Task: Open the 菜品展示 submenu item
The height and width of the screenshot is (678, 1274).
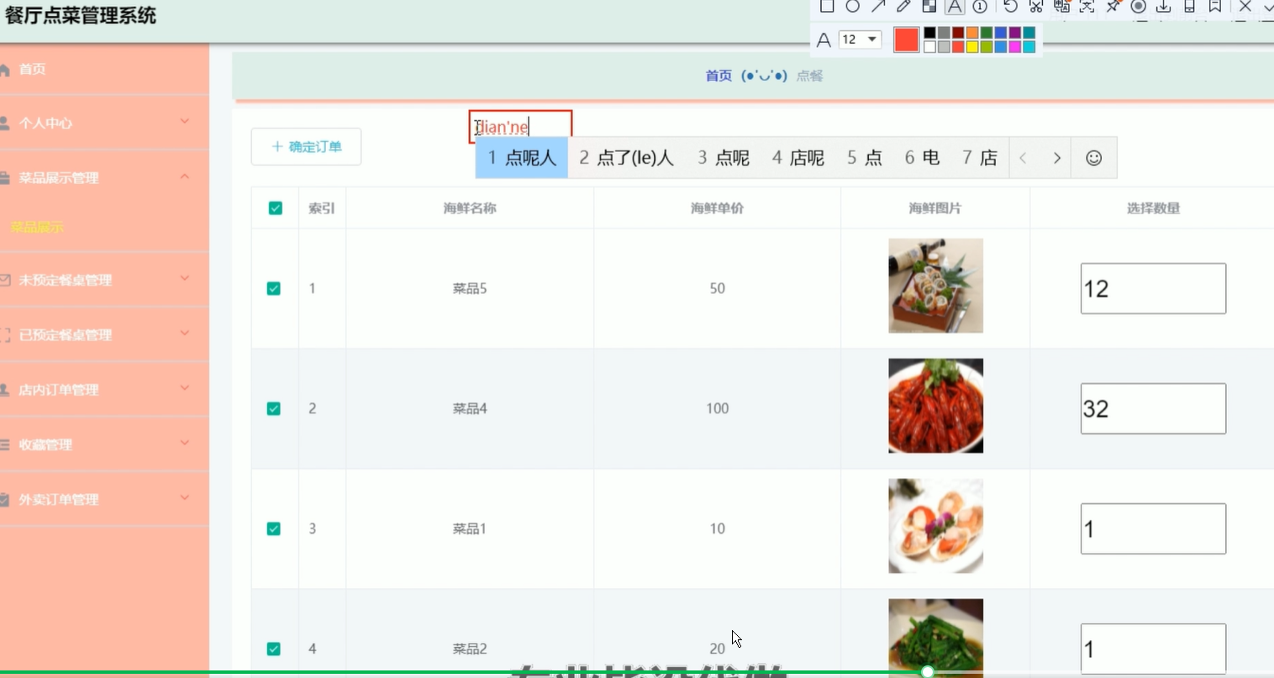Action: click(37, 227)
